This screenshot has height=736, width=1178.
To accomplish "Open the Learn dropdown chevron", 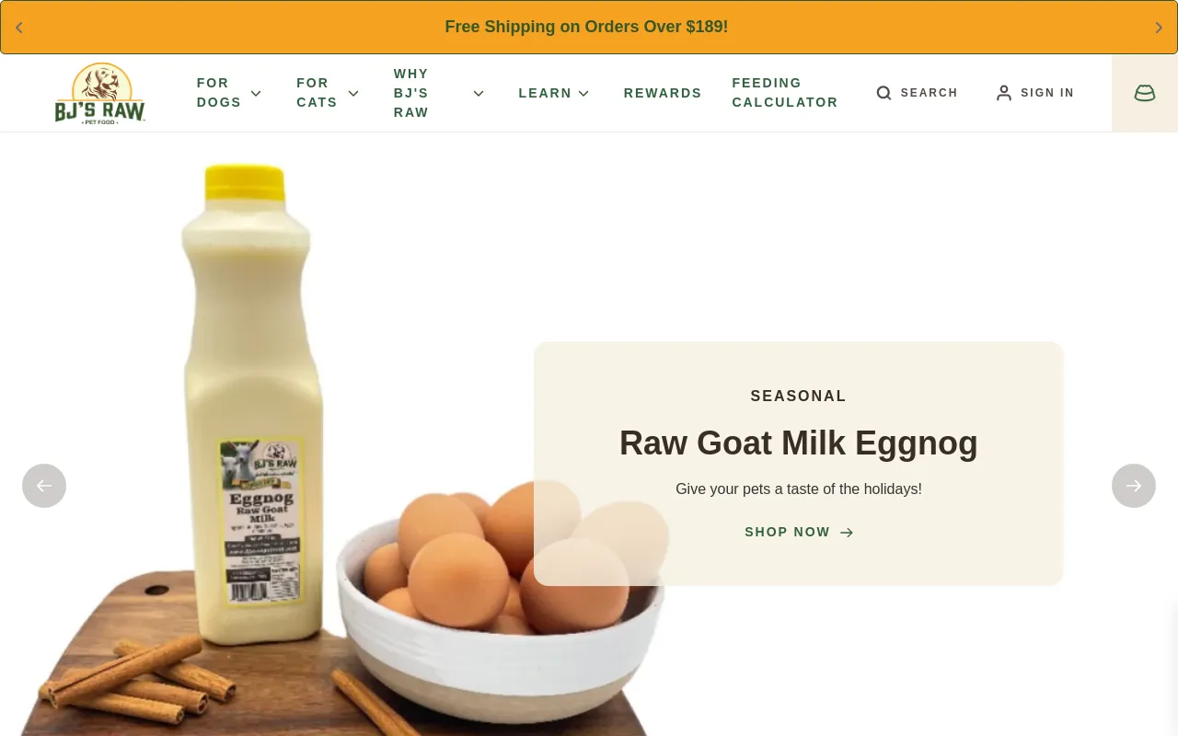I will (583, 93).
